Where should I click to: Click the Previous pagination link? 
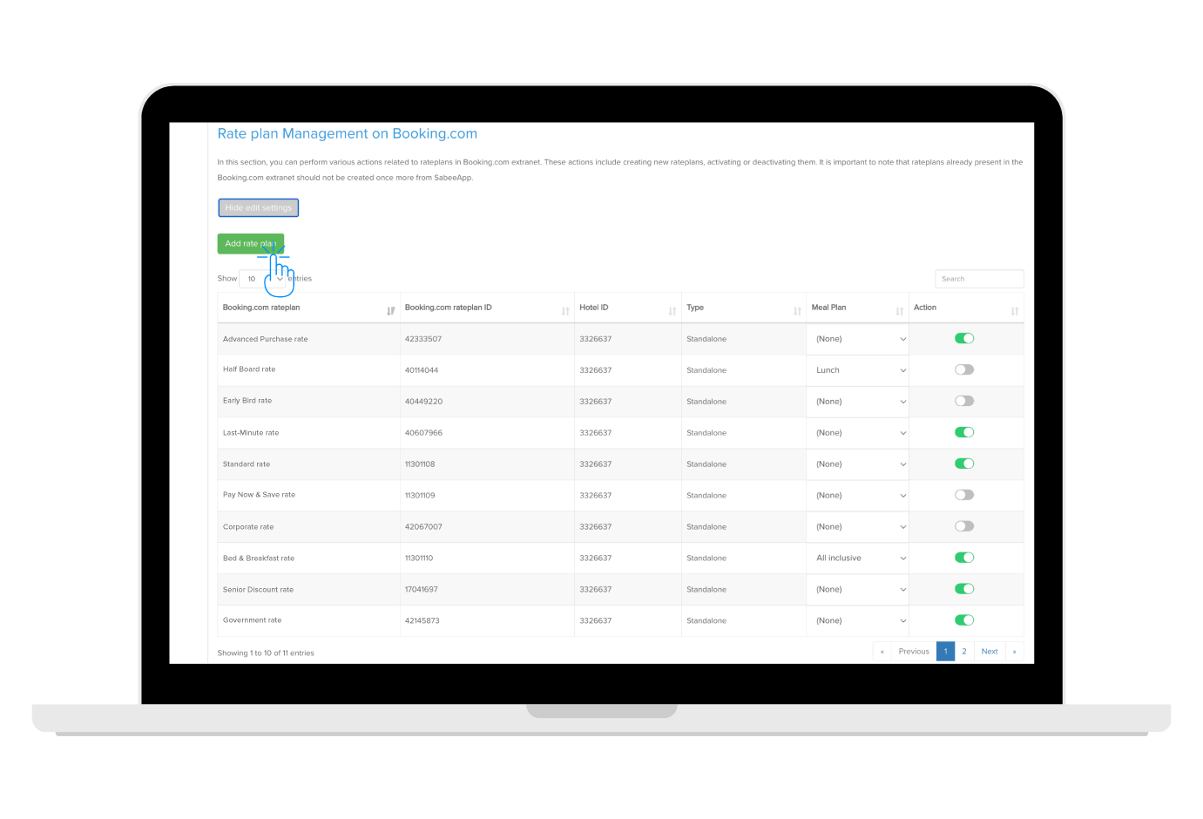pos(913,651)
